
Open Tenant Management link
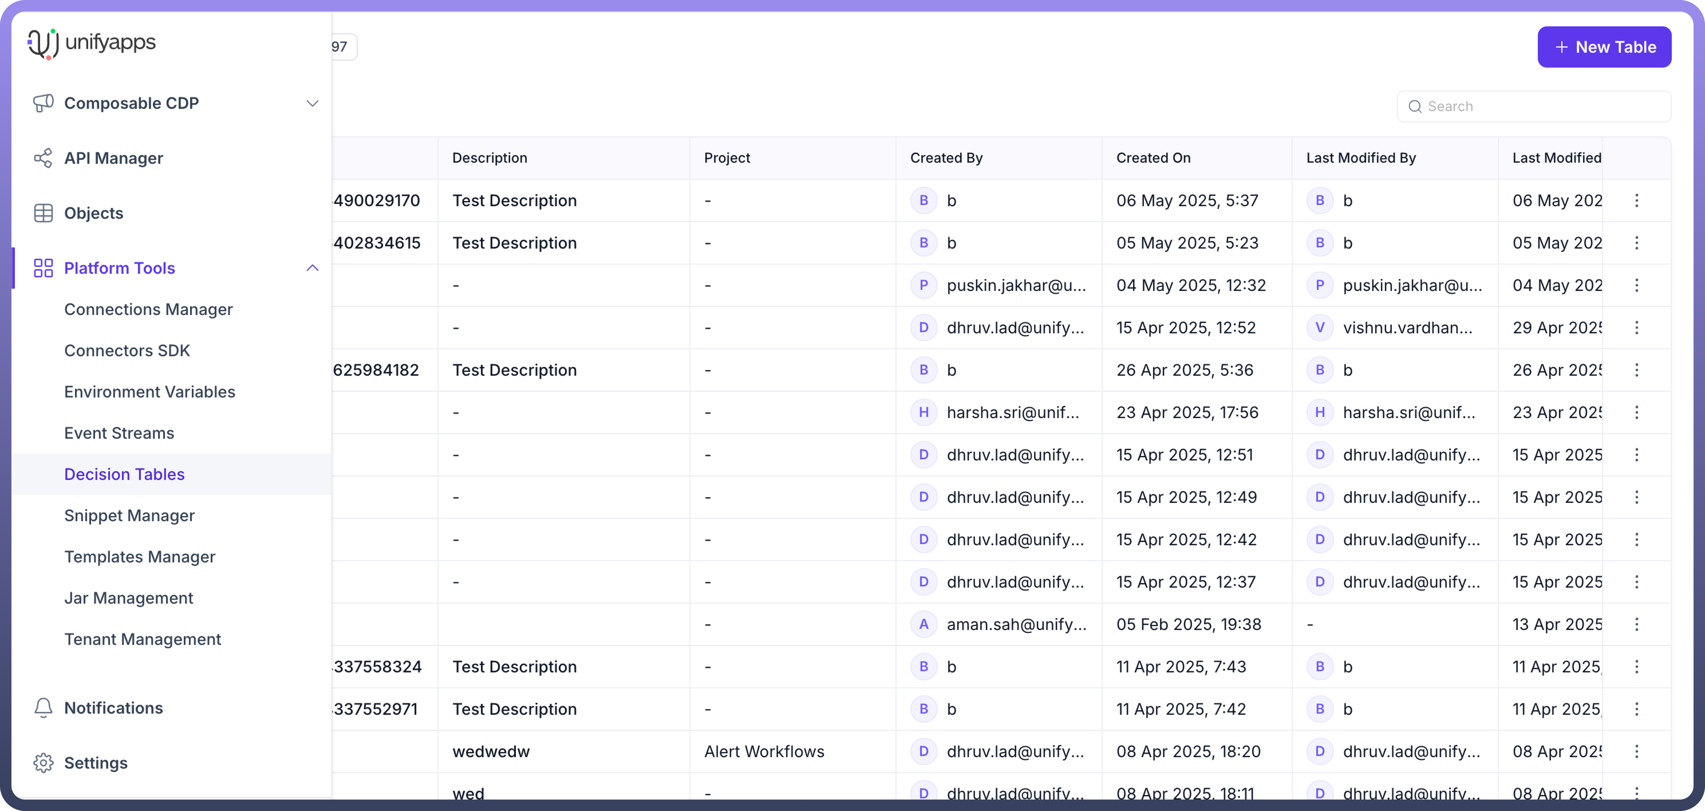142,639
